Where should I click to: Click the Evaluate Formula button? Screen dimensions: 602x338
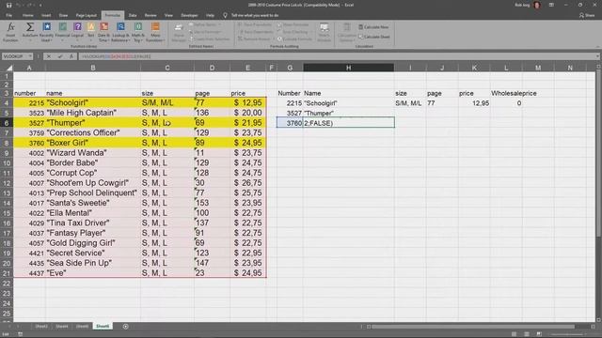coord(294,39)
